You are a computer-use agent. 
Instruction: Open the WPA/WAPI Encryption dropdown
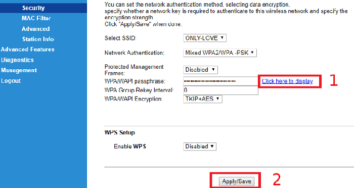point(202,99)
